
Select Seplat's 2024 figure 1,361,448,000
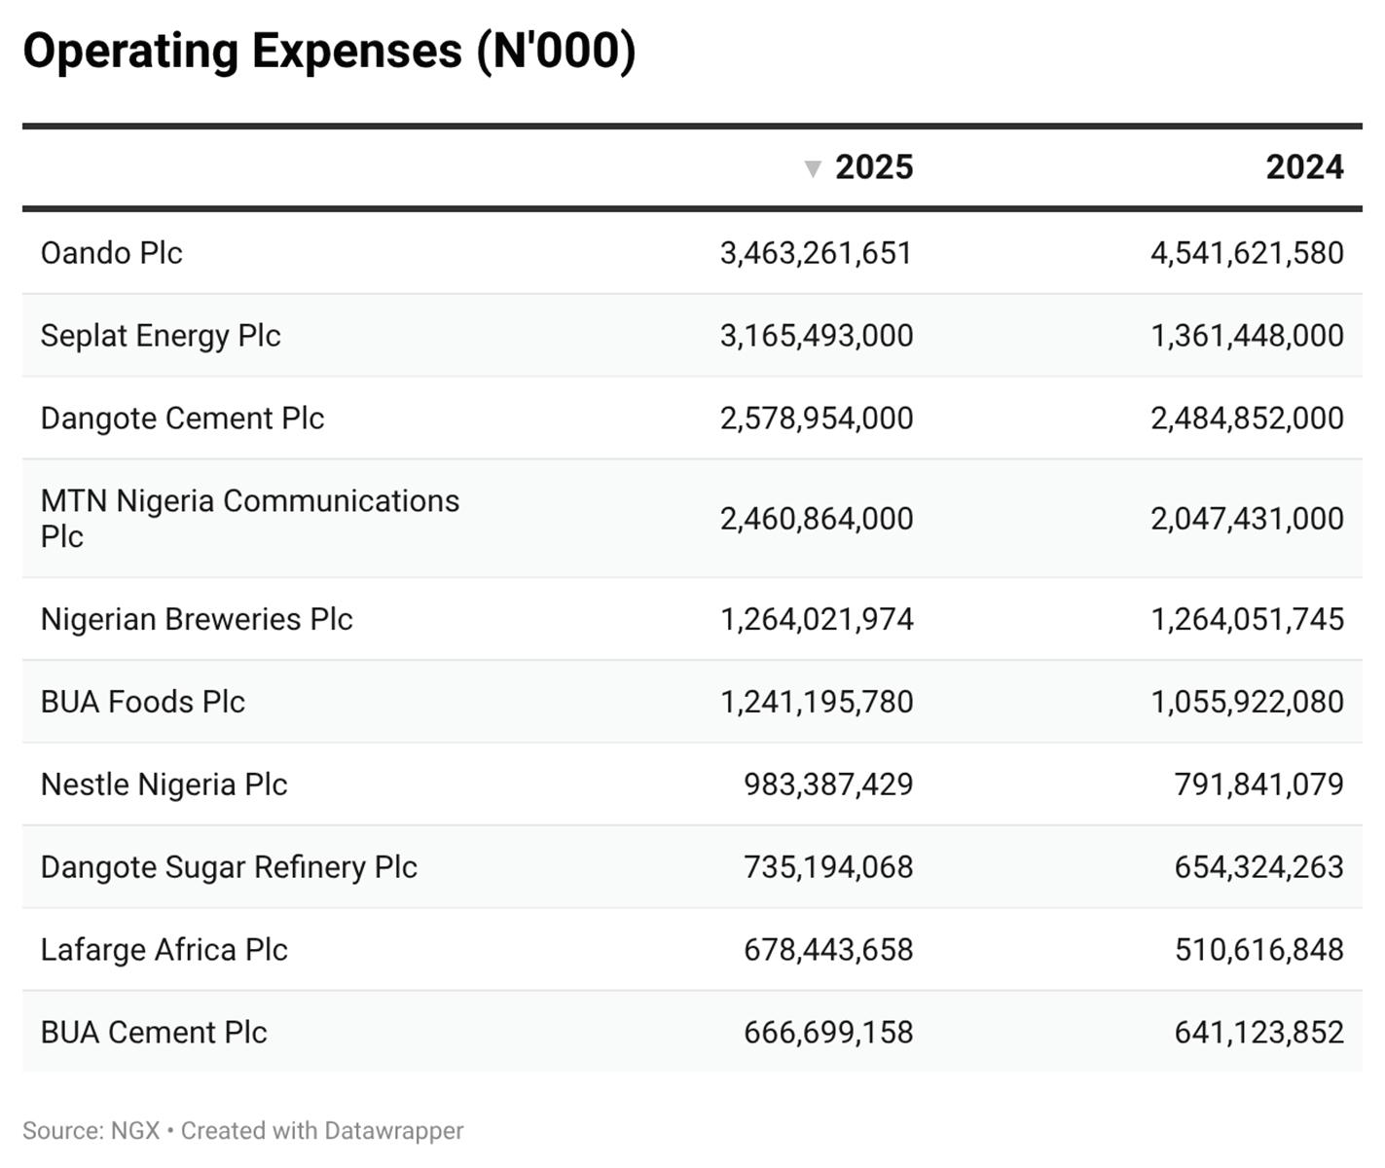point(1246,336)
